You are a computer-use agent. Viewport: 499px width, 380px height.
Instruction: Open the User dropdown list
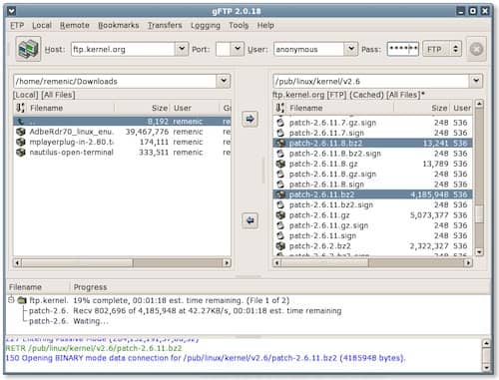click(x=351, y=49)
